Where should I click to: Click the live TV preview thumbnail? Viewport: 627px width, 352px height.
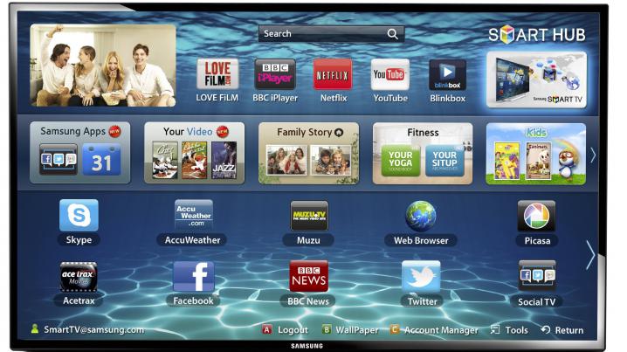[103, 66]
